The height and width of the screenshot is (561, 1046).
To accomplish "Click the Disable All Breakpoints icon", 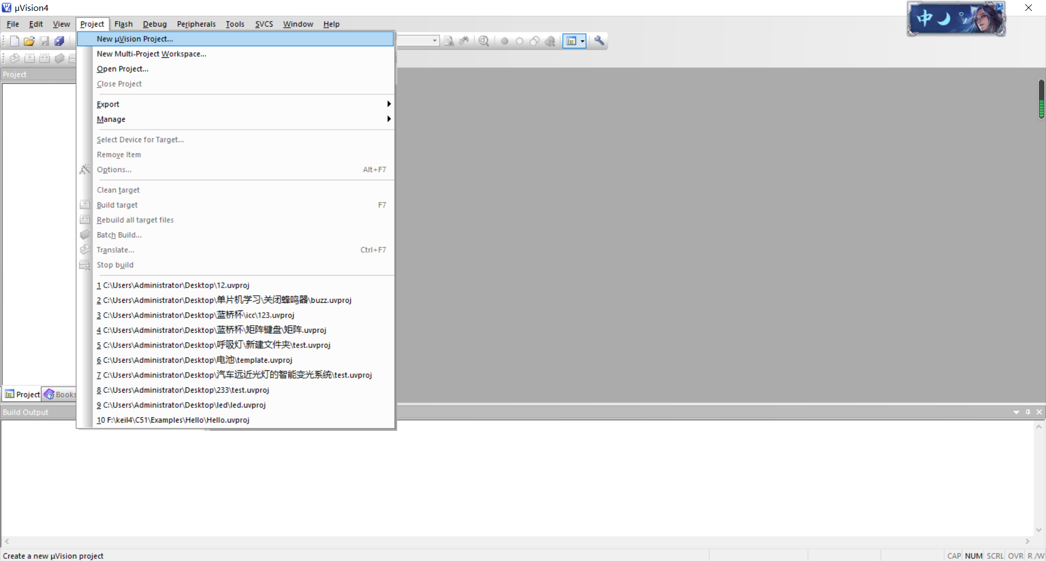I will tap(534, 41).
